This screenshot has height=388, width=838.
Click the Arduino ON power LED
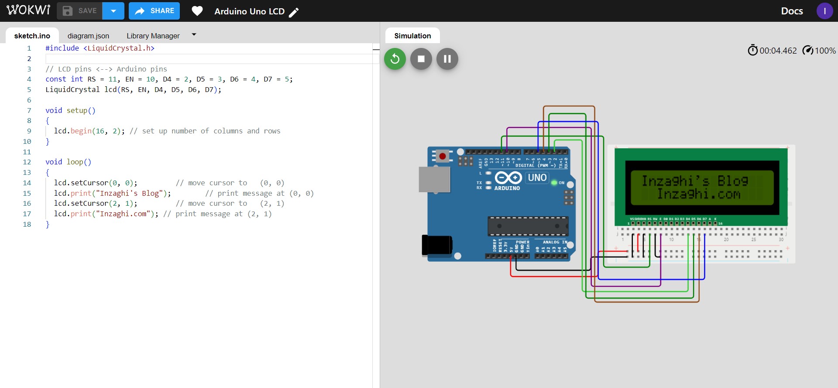[x=554, y=183]
